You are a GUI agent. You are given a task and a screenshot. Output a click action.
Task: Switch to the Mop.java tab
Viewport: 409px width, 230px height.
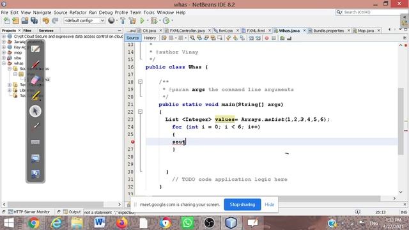pos(366,31)
